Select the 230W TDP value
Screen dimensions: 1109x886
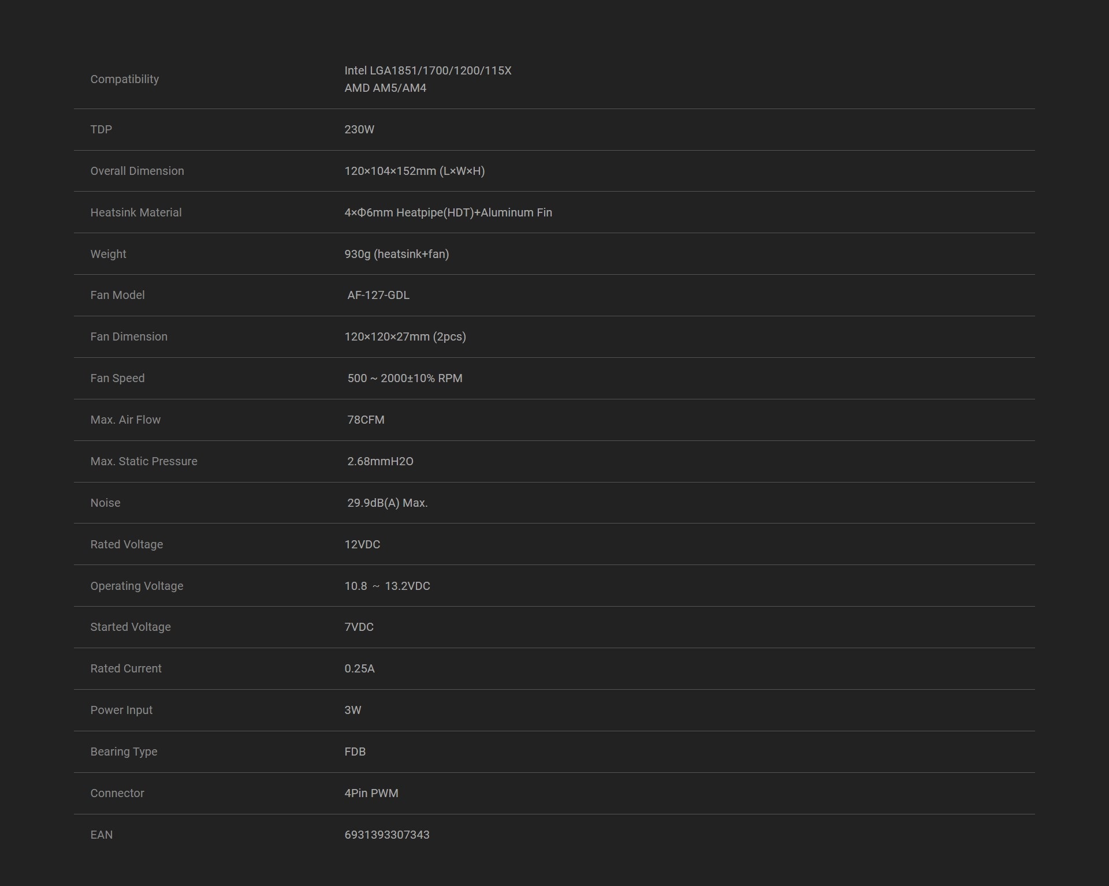pyautogui.click(x=359, y=129)
